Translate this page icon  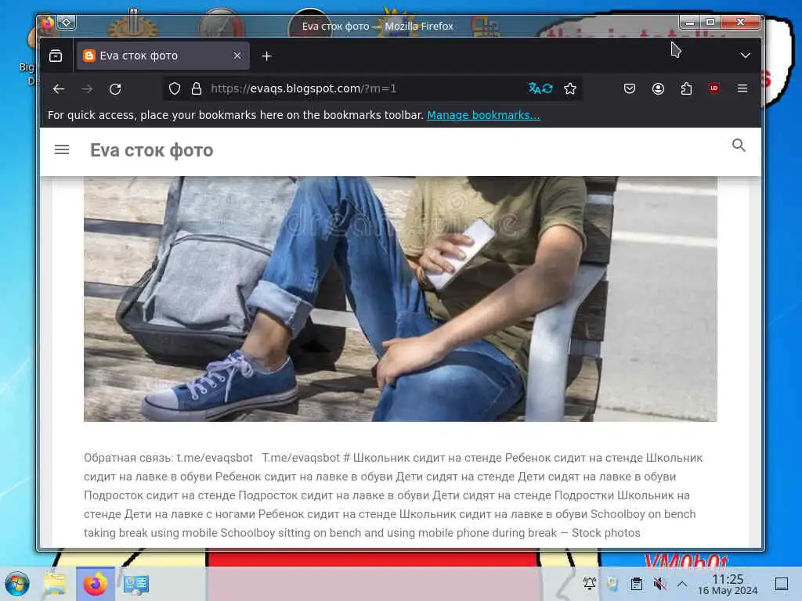540,88
